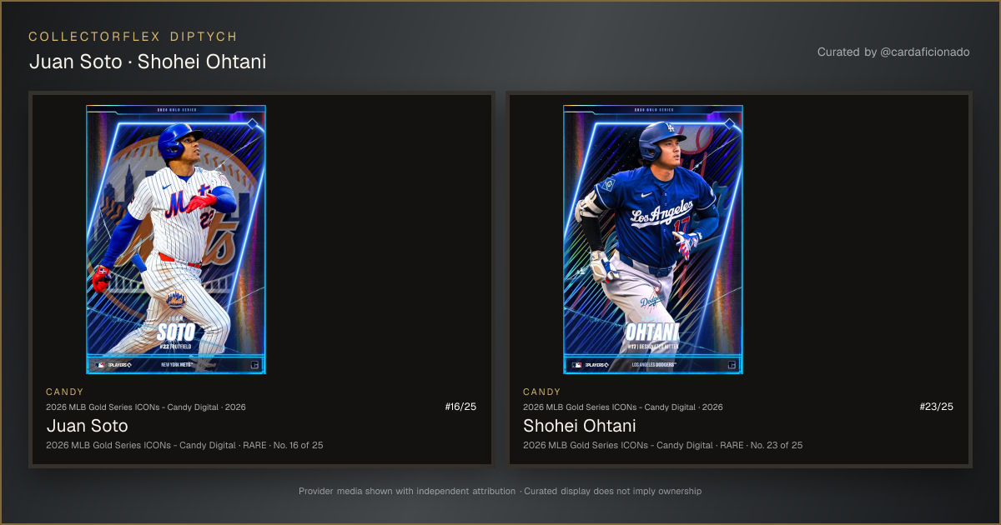Screen dimensions: 1001x525
Task: Select the title 'Juan Soto · Shohei Ohtani'
Action: tap(148, 62)
